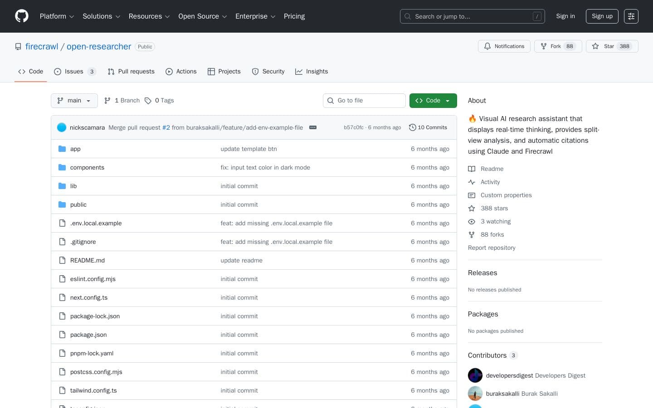Click the GitHub logo icon
Screen dimensions: 653x408
22,16
